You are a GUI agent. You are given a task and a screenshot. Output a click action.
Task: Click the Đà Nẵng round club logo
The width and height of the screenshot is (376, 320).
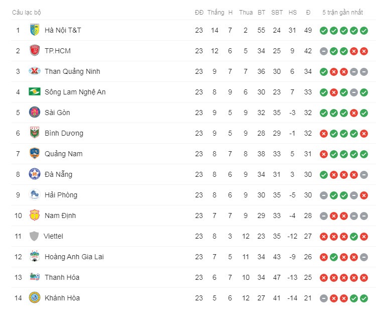click(x=35, y=174)
